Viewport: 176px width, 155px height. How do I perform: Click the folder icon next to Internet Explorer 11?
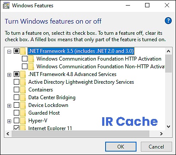pos(23,128)
